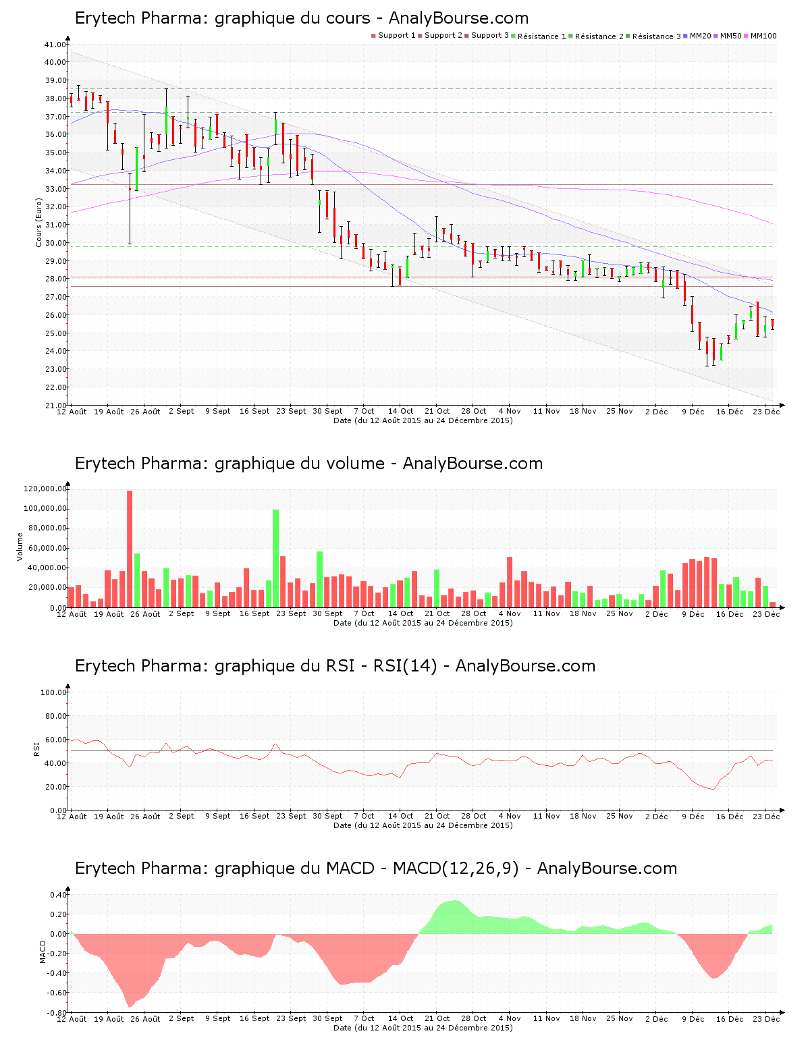810x1046 pixels.
Task: Click the tallest red volume bar
Action: click(x=130, y=549)
